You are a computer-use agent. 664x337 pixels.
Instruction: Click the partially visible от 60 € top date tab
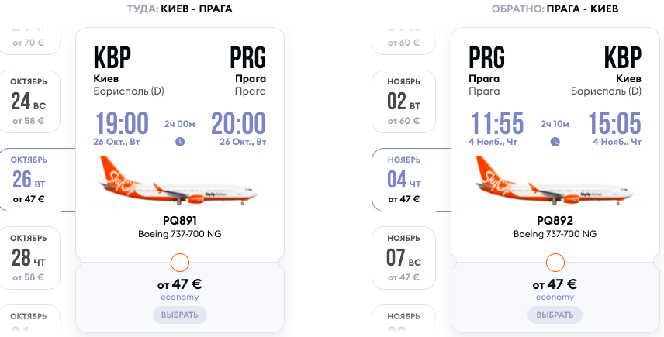point(403,41)
